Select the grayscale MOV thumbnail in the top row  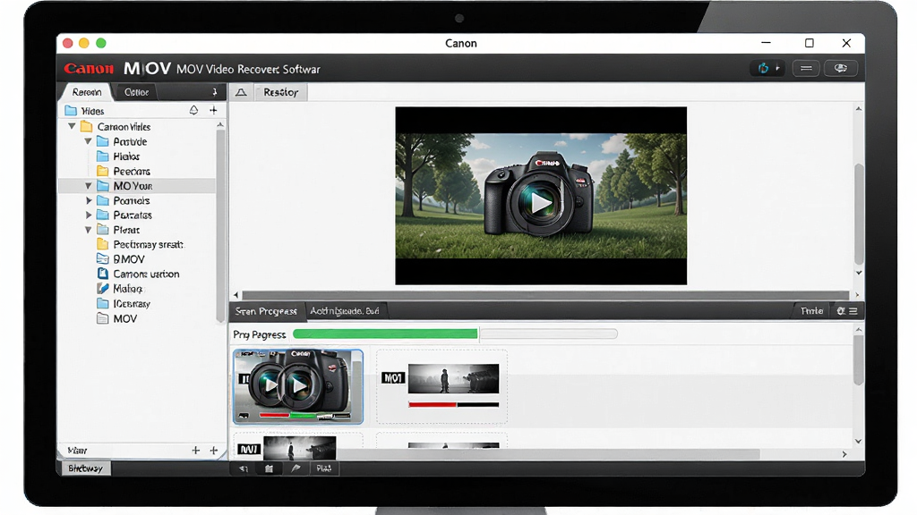click(441, 386)
